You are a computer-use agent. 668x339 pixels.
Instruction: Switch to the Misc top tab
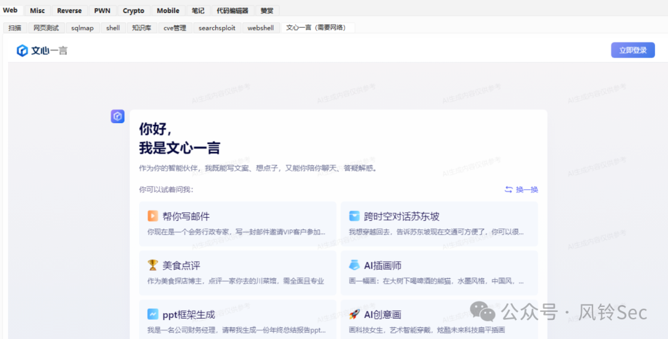coord(38,11)
